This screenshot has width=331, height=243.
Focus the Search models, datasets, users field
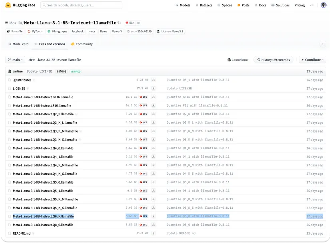coord(81,5)
